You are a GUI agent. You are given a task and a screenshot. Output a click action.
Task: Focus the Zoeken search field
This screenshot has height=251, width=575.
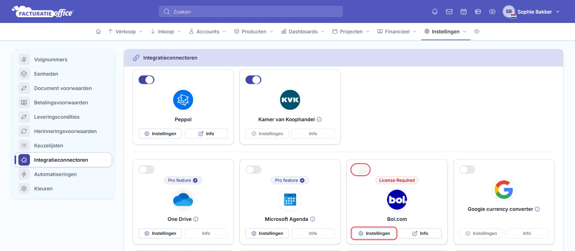tap(251, 11)
